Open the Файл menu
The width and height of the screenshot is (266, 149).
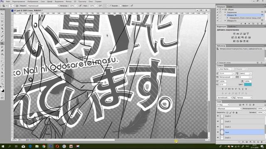8,1
